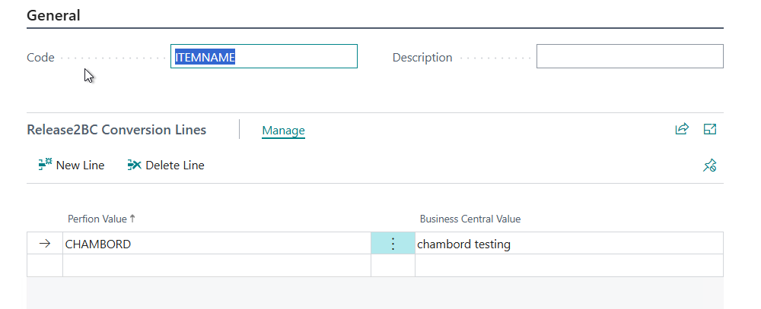This screenshot has width=761, height=309.
Task: Click the Code field with ITEMNAME
Action: coord(264,57)
